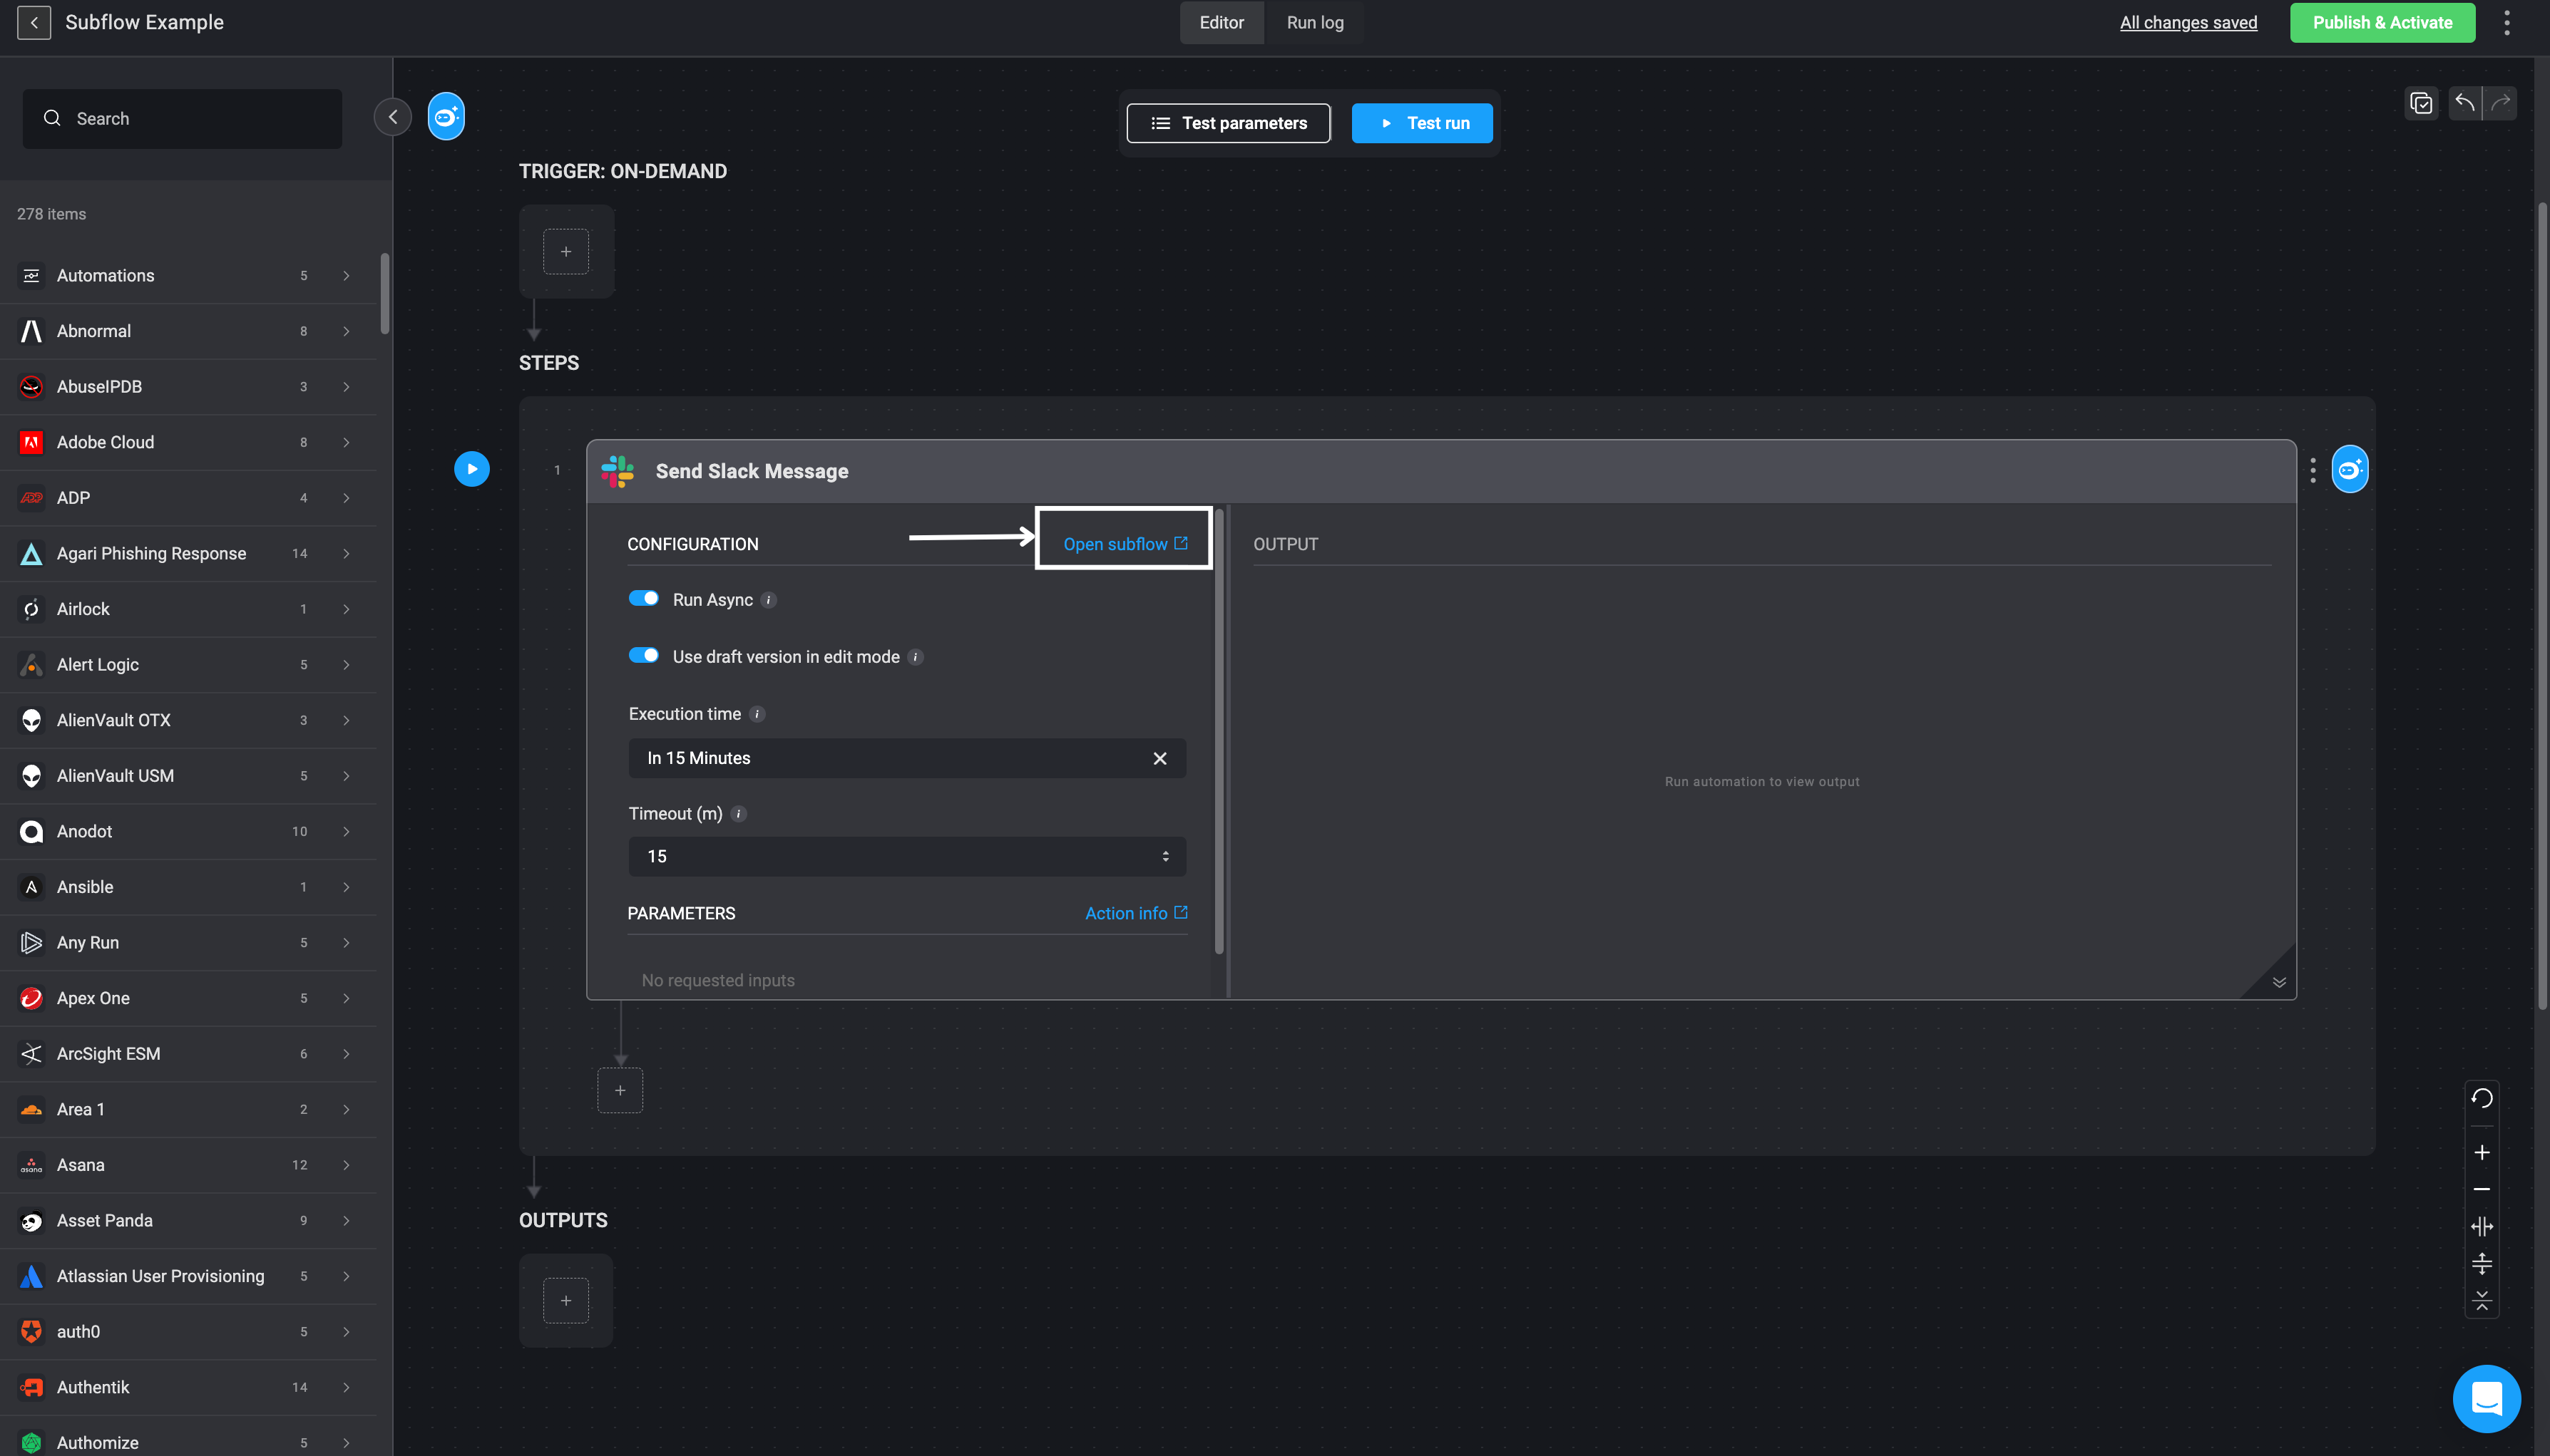Open Send Slack Message step options menu
The width and height of the screenshot is (2550, 1456).
[x=2312, y=470]
